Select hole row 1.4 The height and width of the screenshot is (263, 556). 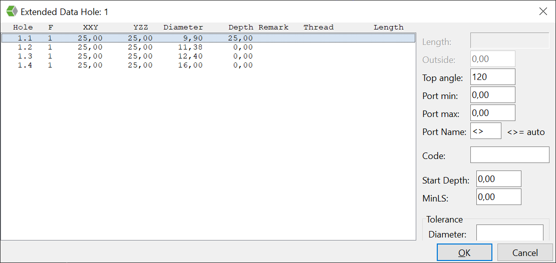(208, 65)
